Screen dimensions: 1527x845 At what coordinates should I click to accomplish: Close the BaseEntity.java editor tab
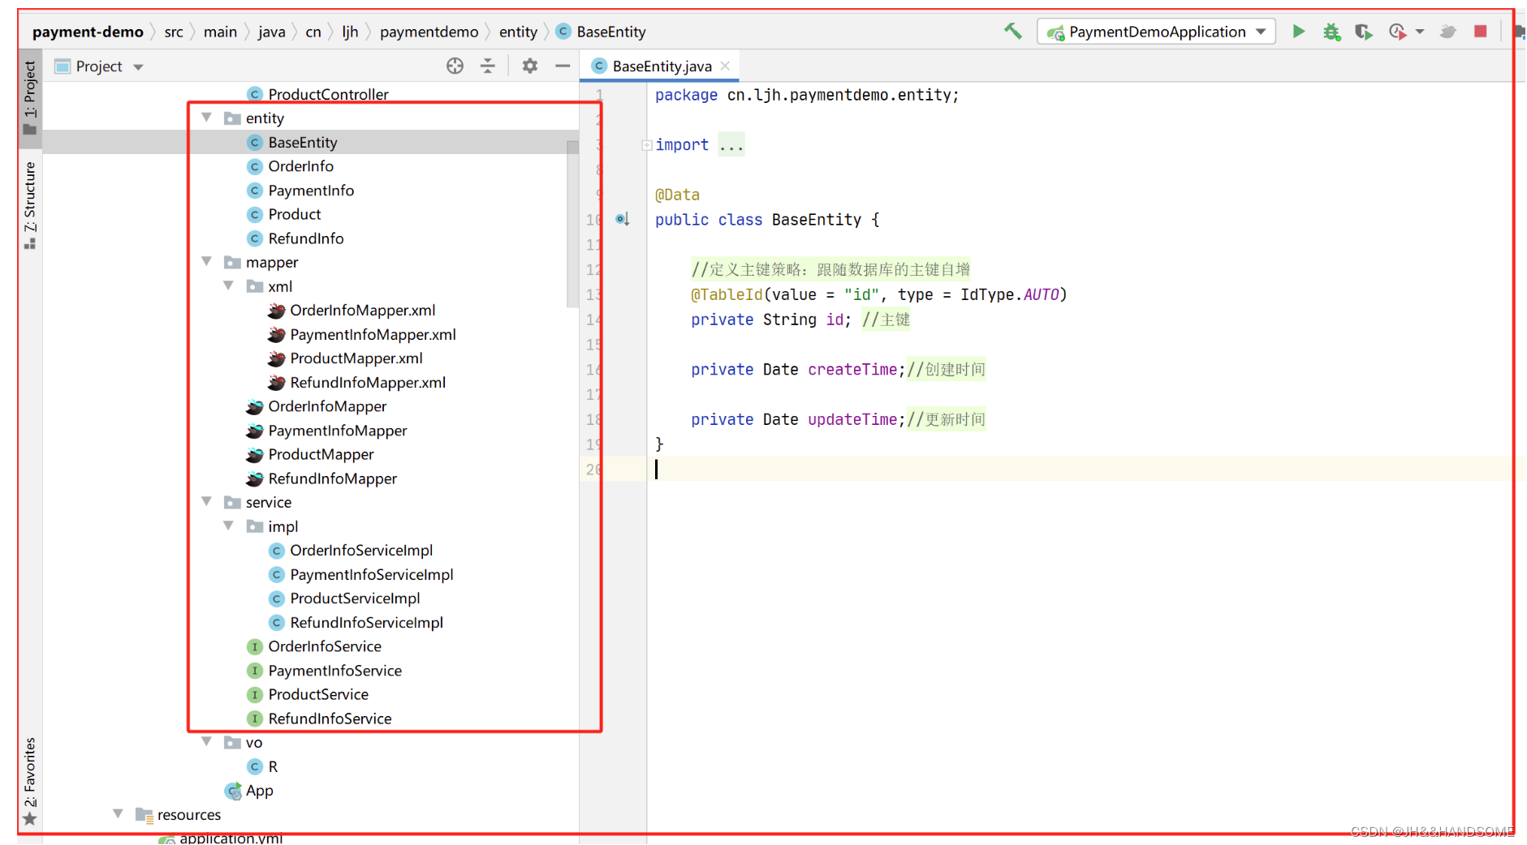(726, 66)
